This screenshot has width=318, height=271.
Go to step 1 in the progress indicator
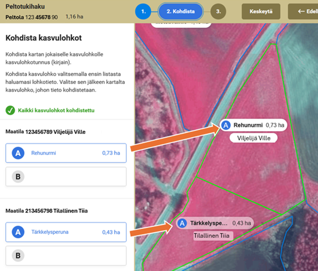point(143,11)
